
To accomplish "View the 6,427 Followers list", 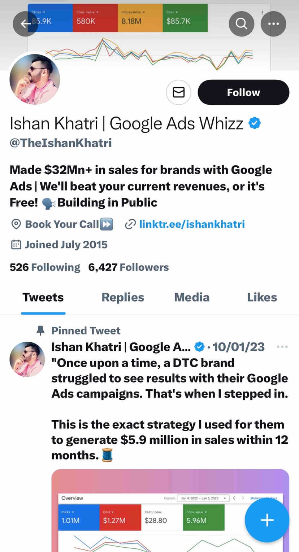I will [129, 267].
